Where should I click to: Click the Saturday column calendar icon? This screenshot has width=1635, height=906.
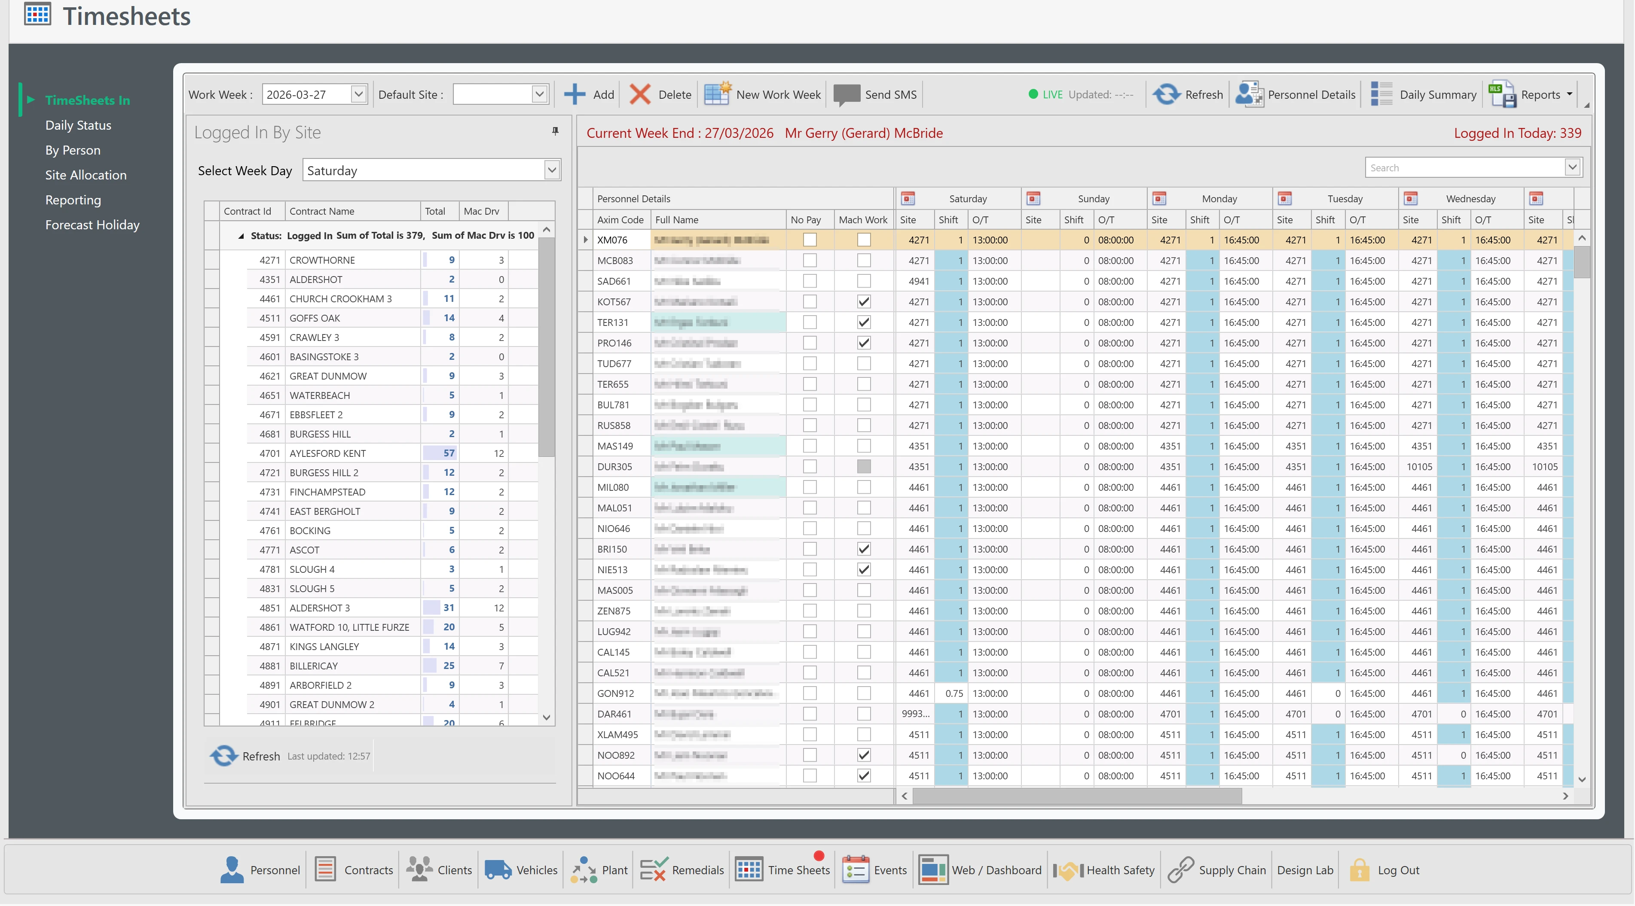(x=908, y=198)
